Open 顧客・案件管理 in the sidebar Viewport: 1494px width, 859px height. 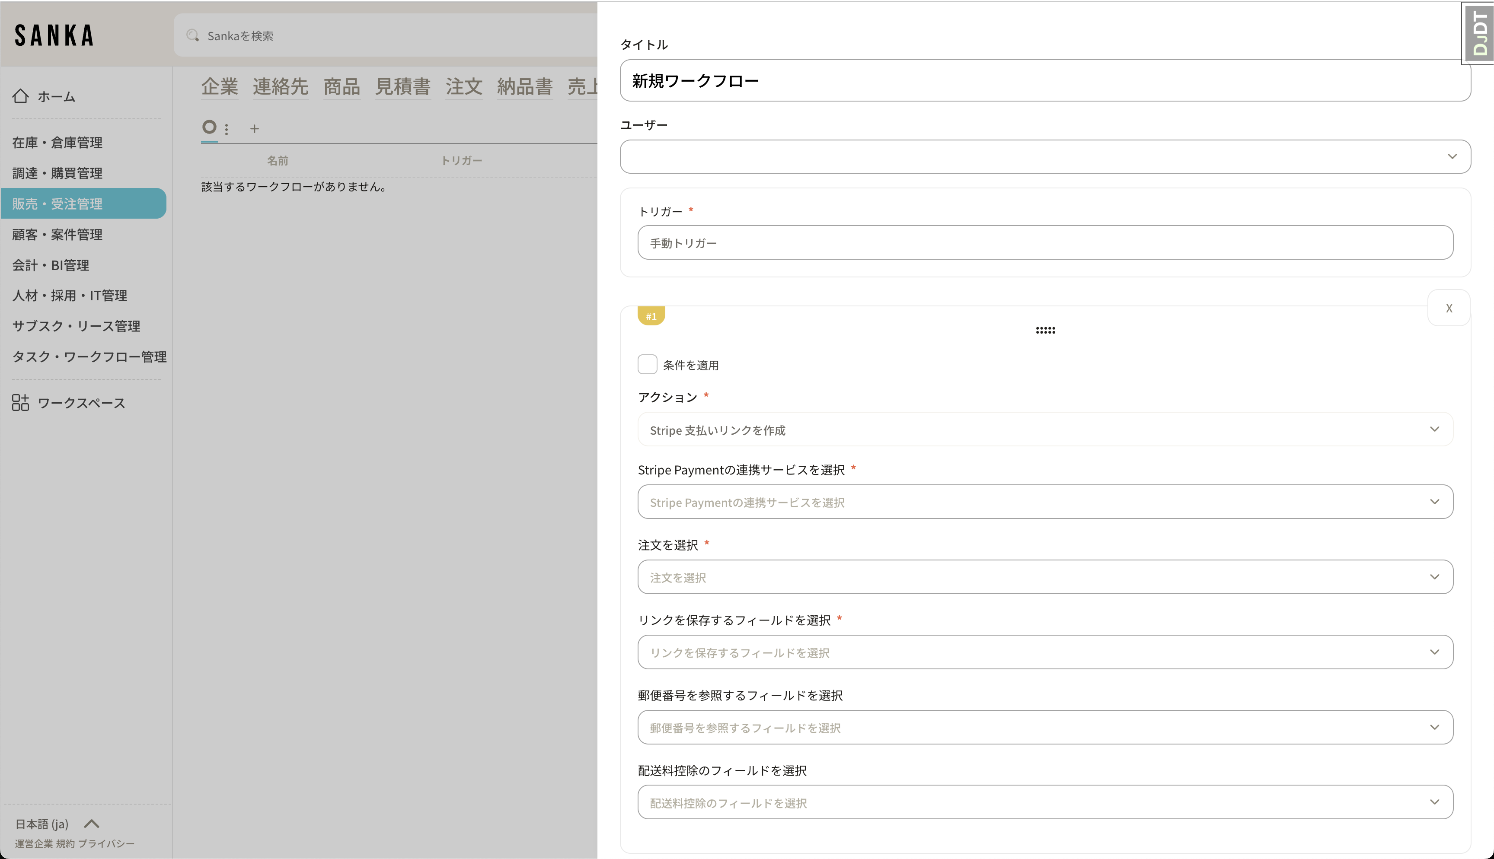coord(57,234)
